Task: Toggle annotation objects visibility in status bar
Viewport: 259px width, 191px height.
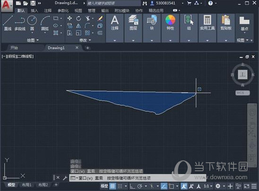Action: click(183, 186)
